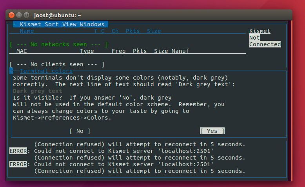
Task: Open the View menu
Action: 69,24
